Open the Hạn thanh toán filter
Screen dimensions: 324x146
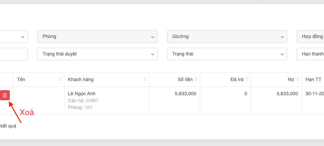[x=310, y=54]
